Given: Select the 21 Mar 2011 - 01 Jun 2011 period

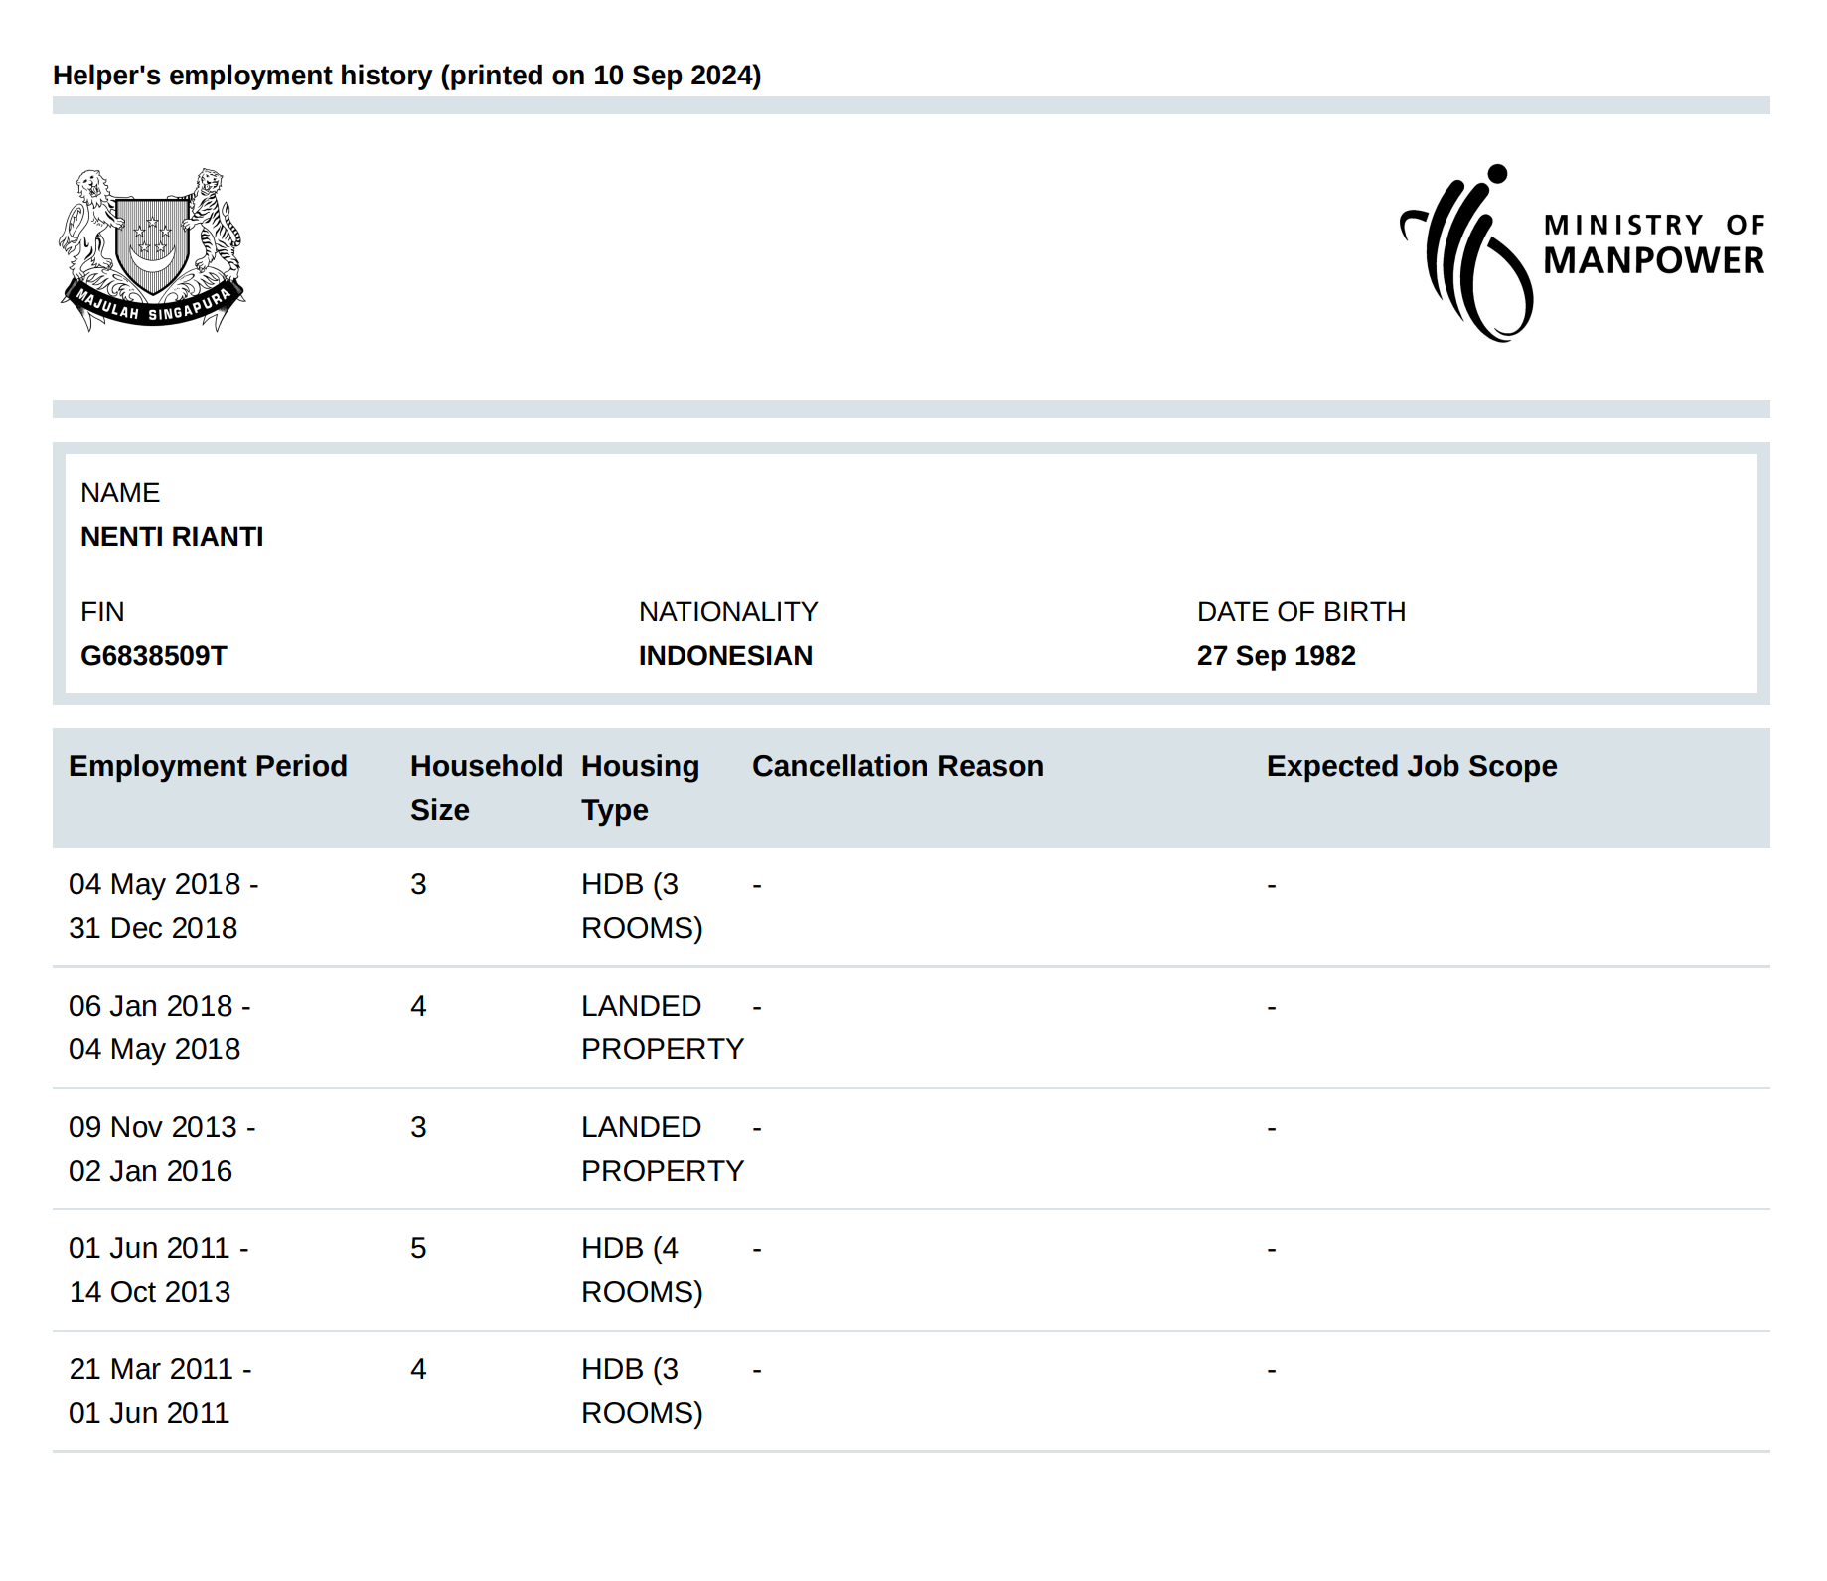Looking at the screenshot, I should click(159, 1391).
